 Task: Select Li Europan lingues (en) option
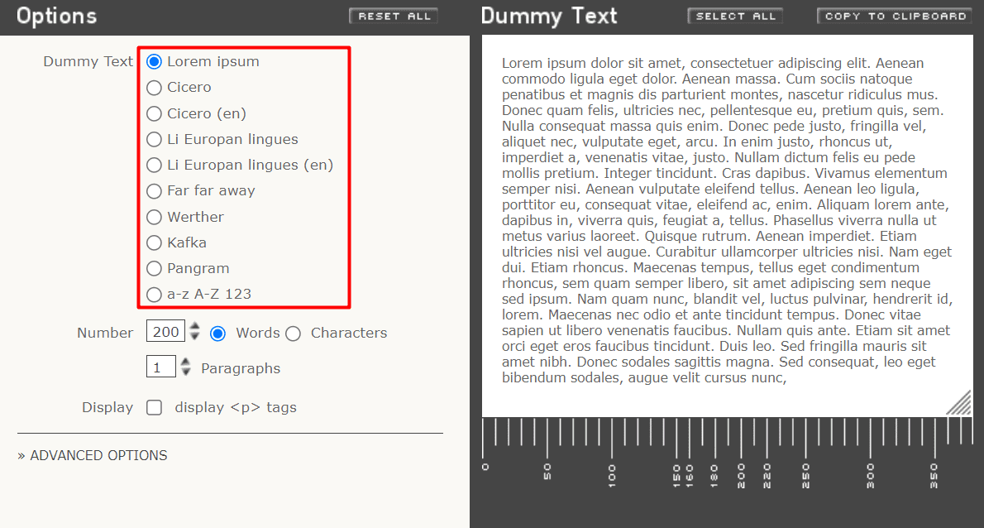coord(154,166)
